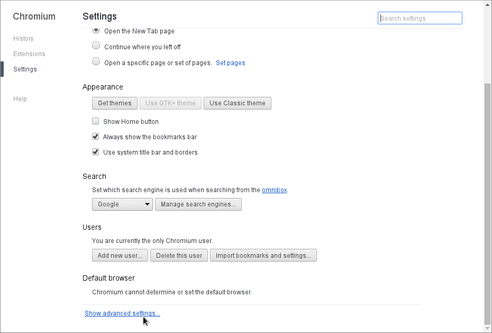Select 'Open the New Tab page' radio button

(x=96, y=31)
